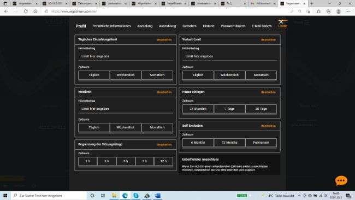The width and height of the screenshot is (355, 200).
Task: Open the browser favorites icon
Action: [318, 11]
